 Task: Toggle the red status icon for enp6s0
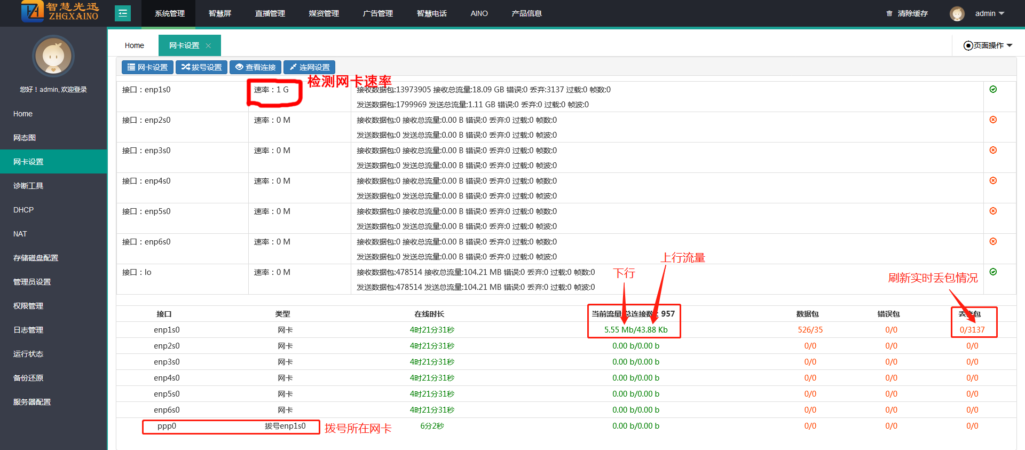[993, 241]
